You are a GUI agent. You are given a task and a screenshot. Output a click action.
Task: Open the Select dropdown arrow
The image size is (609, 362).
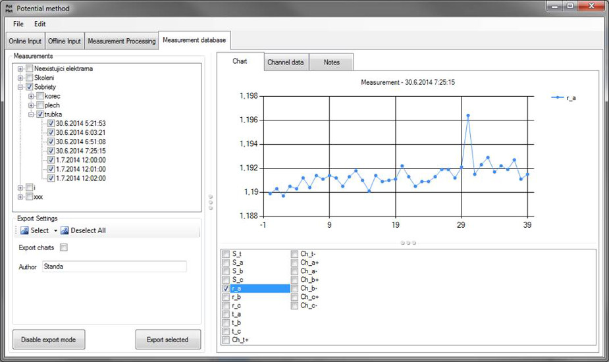(55, 230)
